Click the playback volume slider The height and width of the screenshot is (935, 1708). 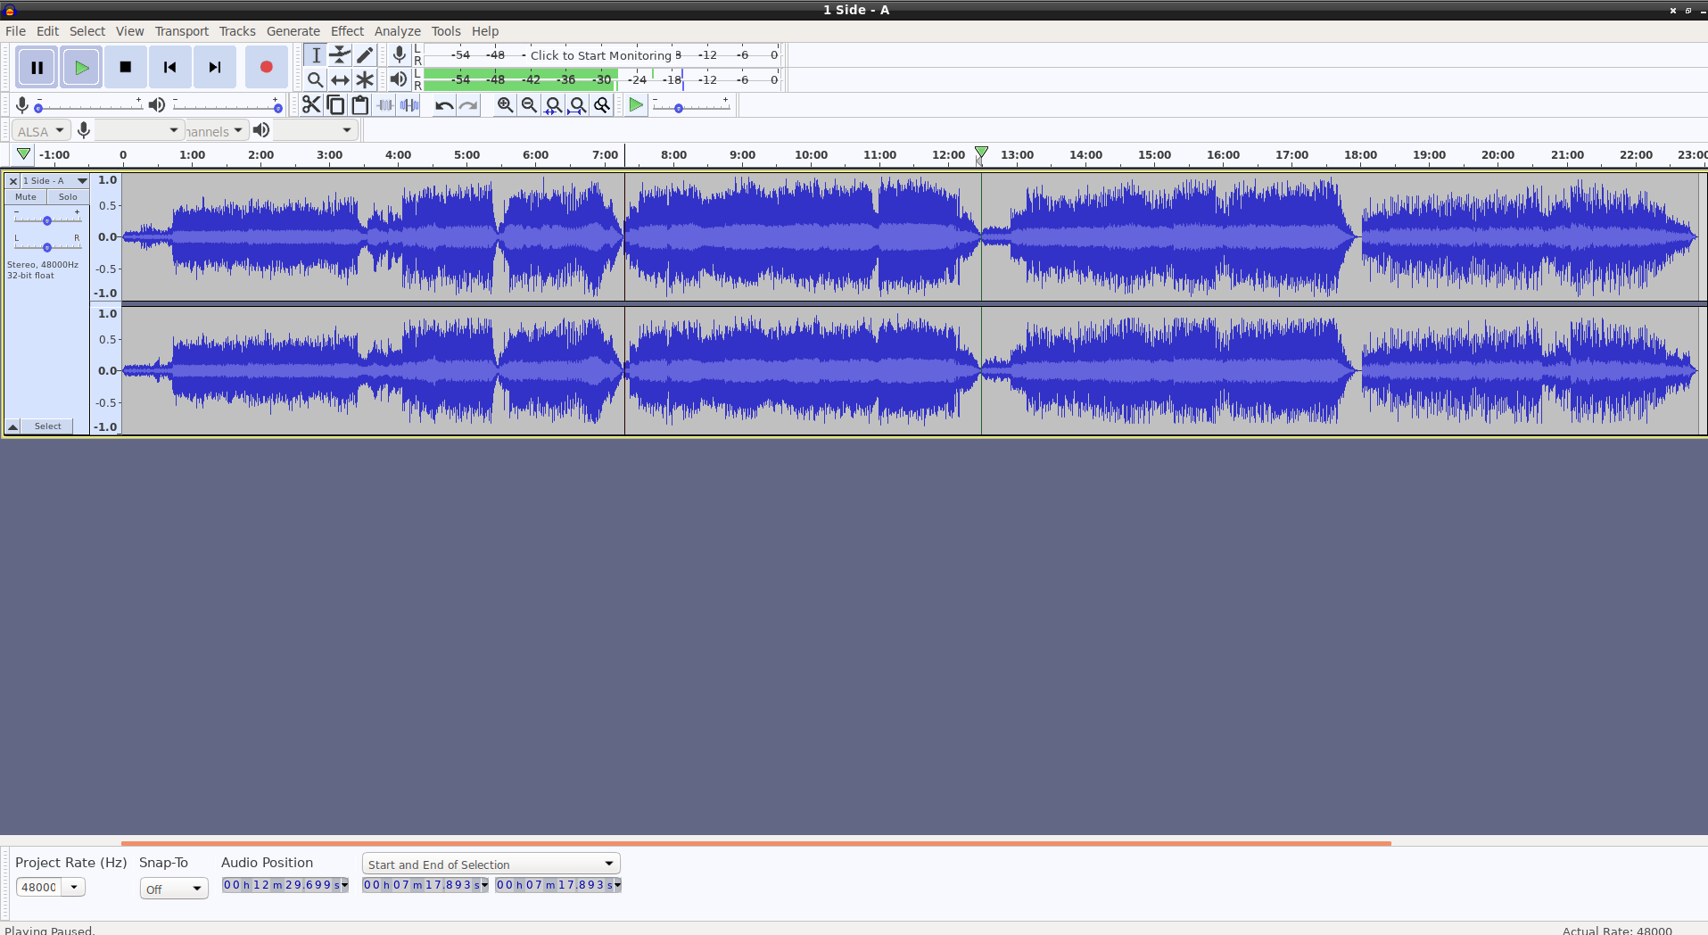pos(227,106)
